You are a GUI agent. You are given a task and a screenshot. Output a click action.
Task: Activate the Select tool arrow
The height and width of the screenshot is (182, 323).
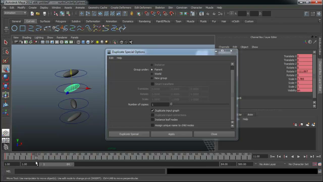[x=6, y=42]
